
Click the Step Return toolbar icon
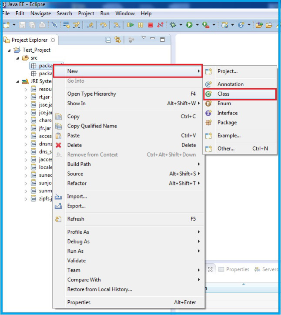click(x=90, y=25)
